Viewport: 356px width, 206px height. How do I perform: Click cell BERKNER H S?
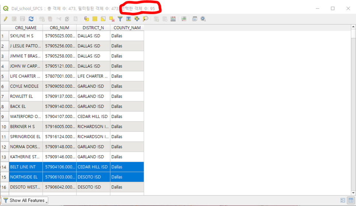(x=26, y=127)
